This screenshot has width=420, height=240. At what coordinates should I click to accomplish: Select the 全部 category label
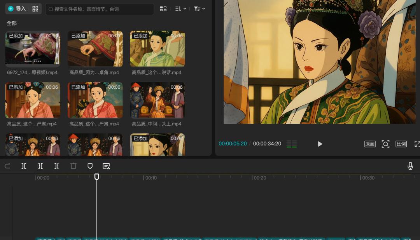12,23
